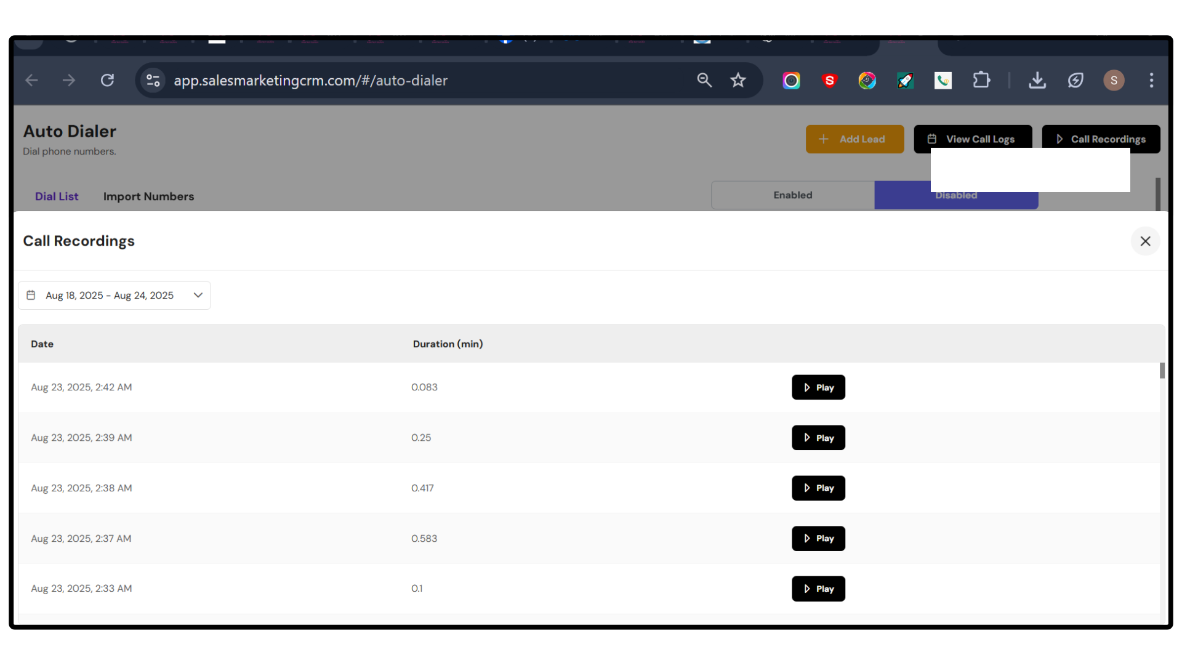1182x665 pixels.
Task: Click the browser forward arrow
Action: 69,80
